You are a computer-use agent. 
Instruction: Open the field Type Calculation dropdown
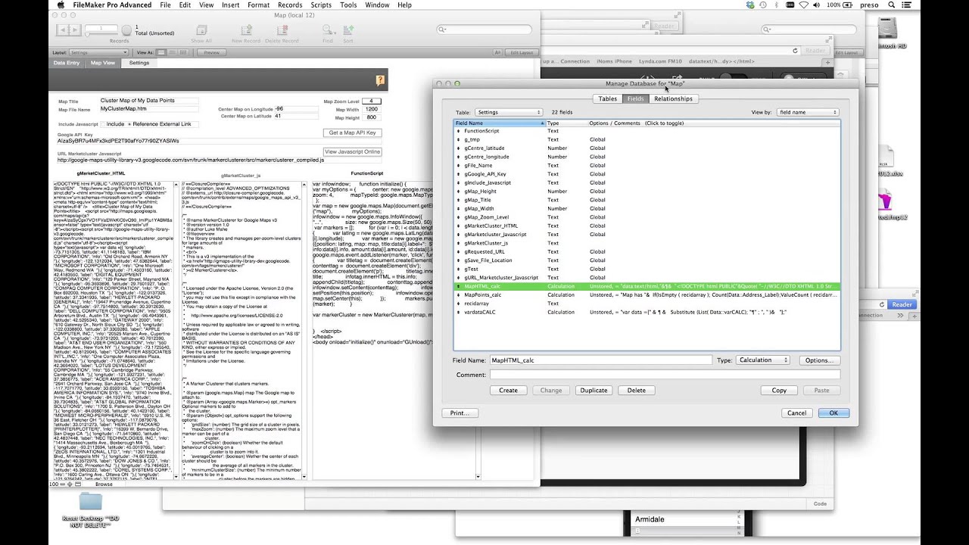coord(762,360)
